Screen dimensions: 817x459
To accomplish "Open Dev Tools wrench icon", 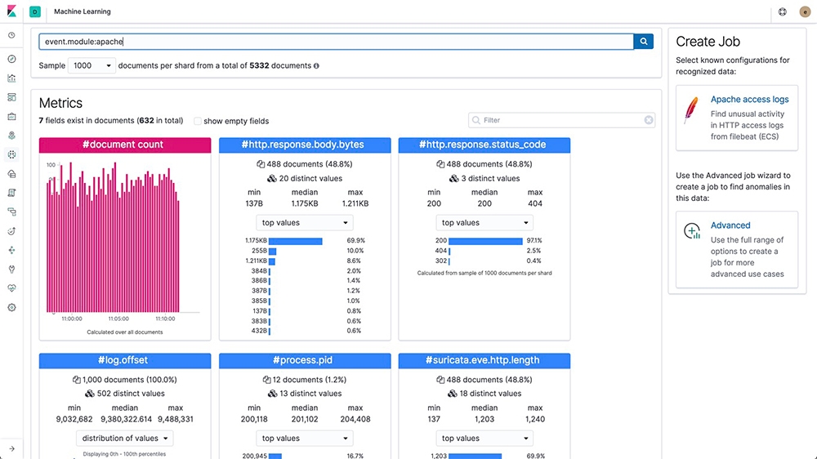I will pyautogui.click(x=11, y=270).
